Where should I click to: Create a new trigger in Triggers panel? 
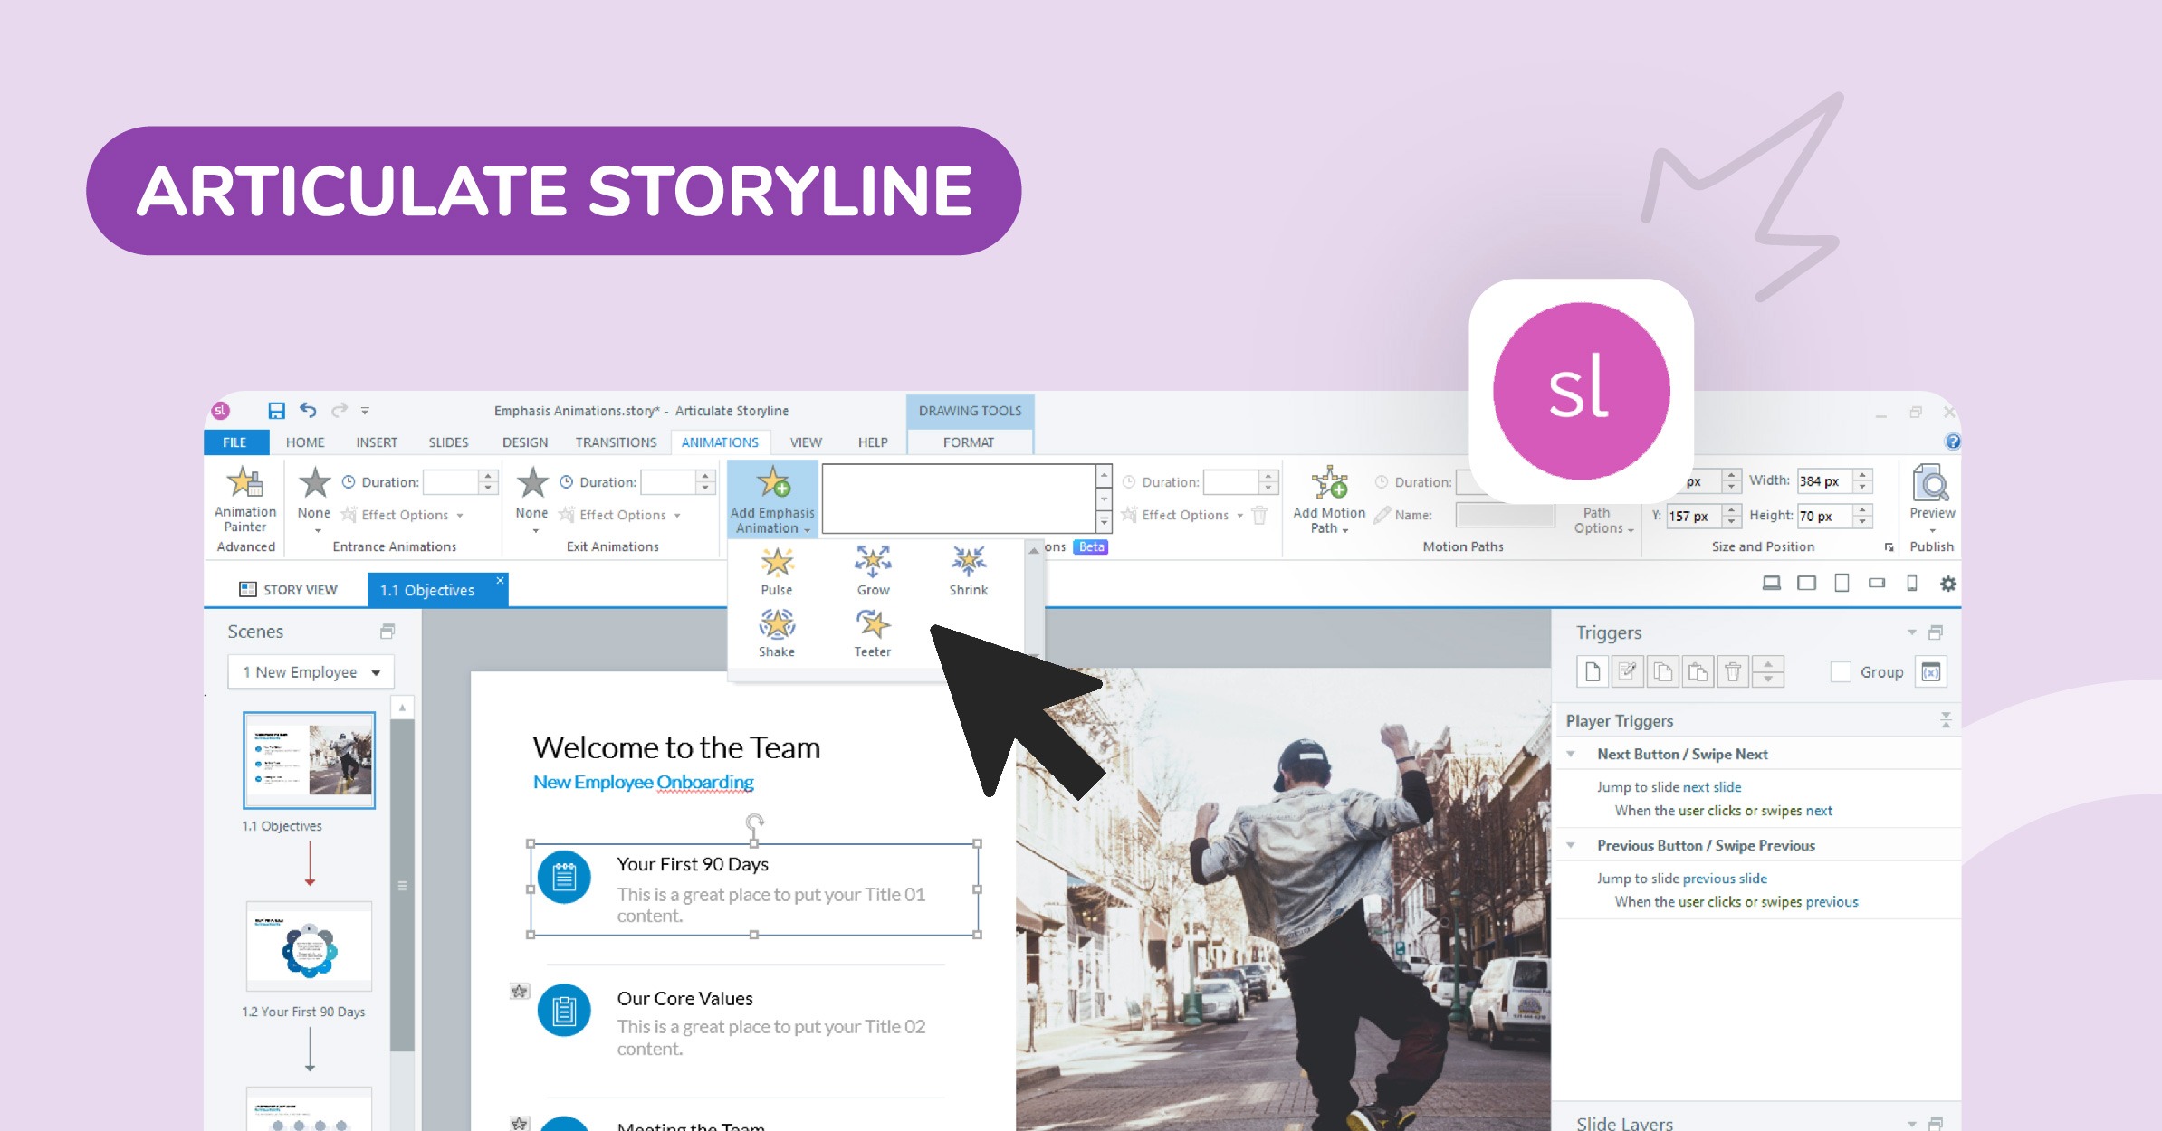[1593, 671]
